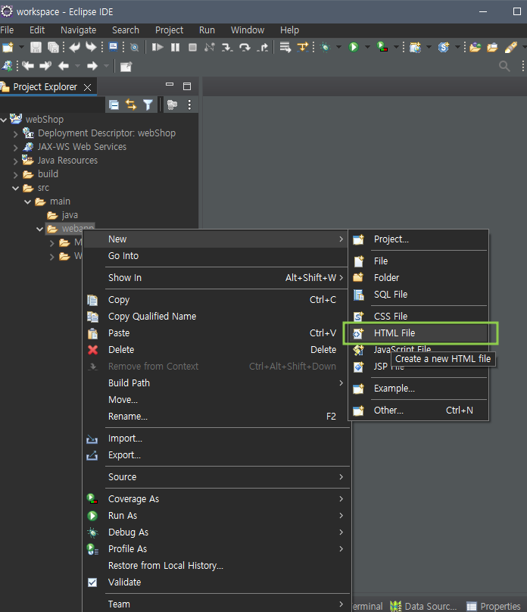Click the Terminate stop toolbar icon
Viewport: 527px width, 612px height.
point(192,47)
